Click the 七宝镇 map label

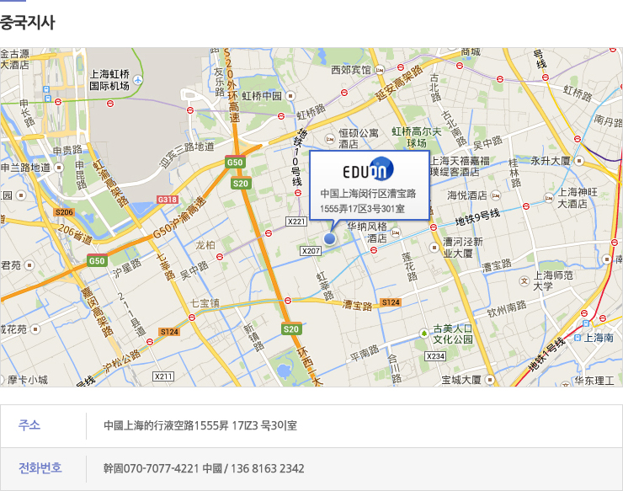click(205, 303)
